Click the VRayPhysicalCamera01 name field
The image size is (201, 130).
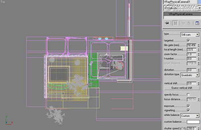click(180, 2)
